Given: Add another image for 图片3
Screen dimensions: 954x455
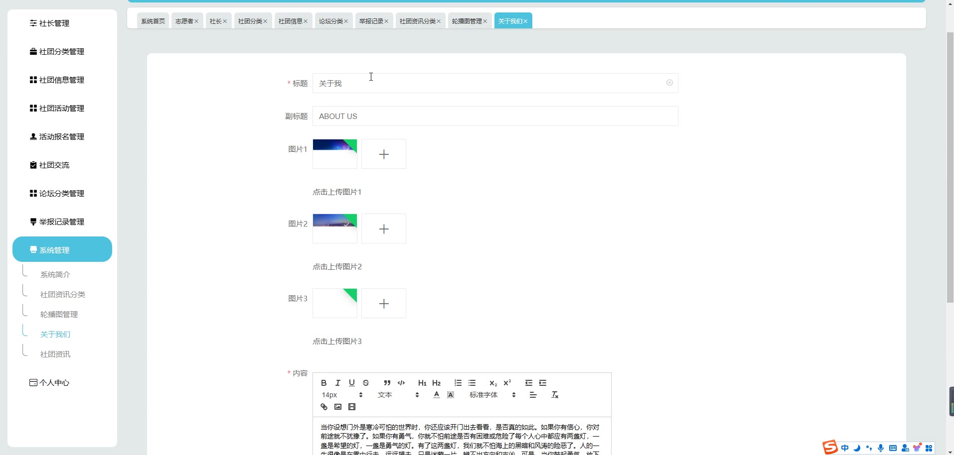Looking at the screenshot, I should (x=384, y=303).
